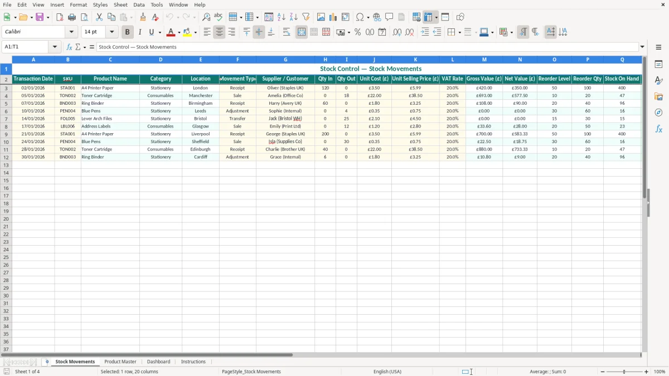Select column header K
Screen dimensions: 669x376
coord(415,59)
